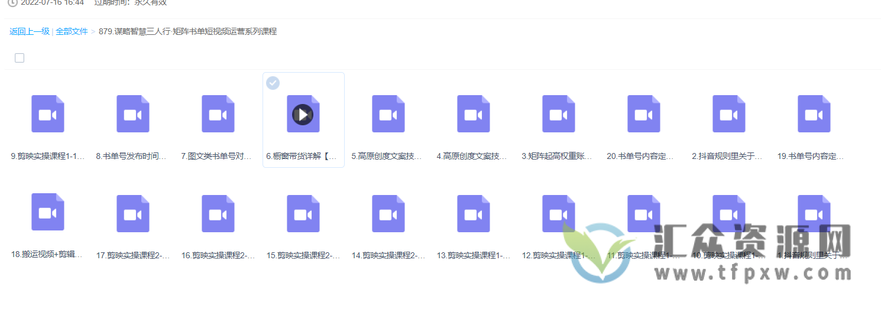Open video icon for 16.剪映实操课程2-
Screen dimensions: 881x312
tap(218, 213)
